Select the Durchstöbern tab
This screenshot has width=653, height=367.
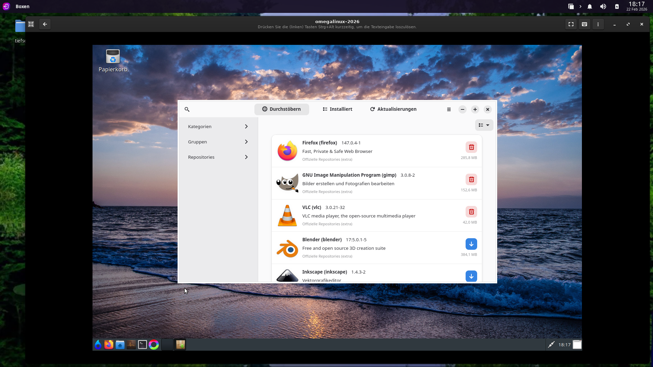click(282, 109)
